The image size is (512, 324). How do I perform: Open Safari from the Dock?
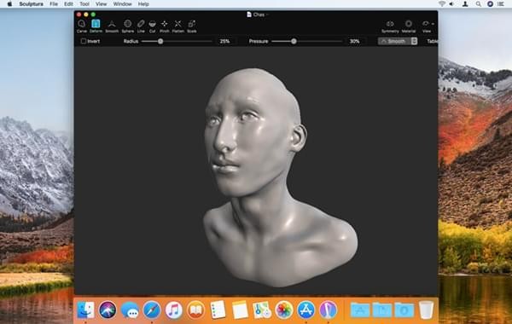pyautogui.click(x=152, y=310)
